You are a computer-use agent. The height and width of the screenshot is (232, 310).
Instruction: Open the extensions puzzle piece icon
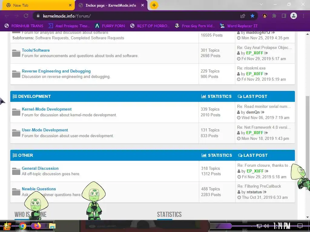click(x=274, y=16)
